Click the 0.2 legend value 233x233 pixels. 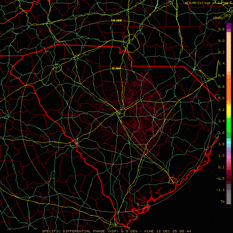click(221, 167)
